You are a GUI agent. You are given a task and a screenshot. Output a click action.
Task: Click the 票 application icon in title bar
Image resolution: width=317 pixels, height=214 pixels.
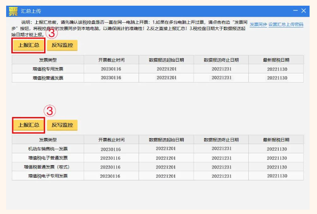tap(14, 11)
